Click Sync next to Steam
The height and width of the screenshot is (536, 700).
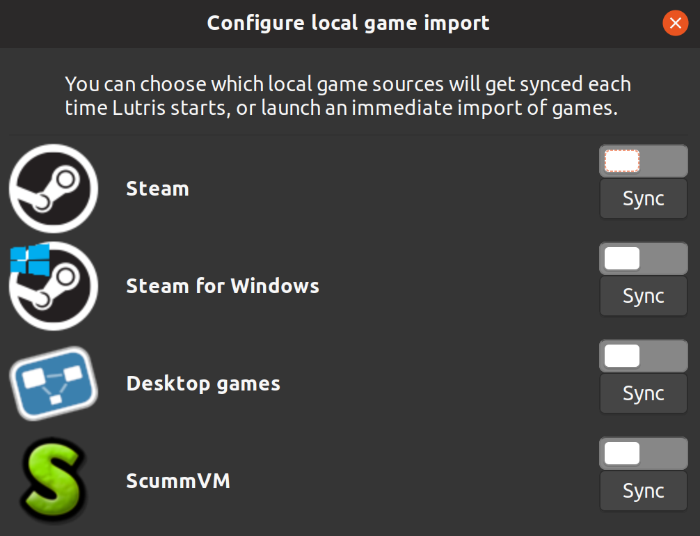[x=642, y=198]
